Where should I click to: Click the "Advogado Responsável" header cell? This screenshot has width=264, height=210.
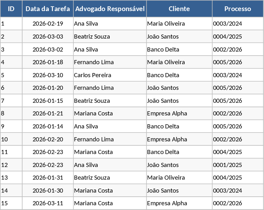[x=110, y=9]
